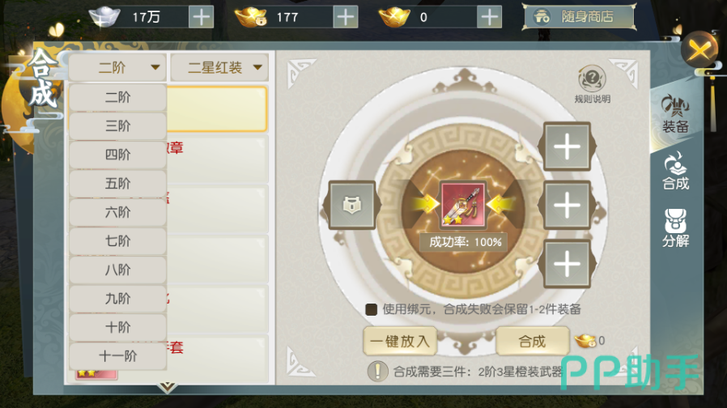
Task: Select 八阶 in the dropdown list
Action: click(117, 270)
